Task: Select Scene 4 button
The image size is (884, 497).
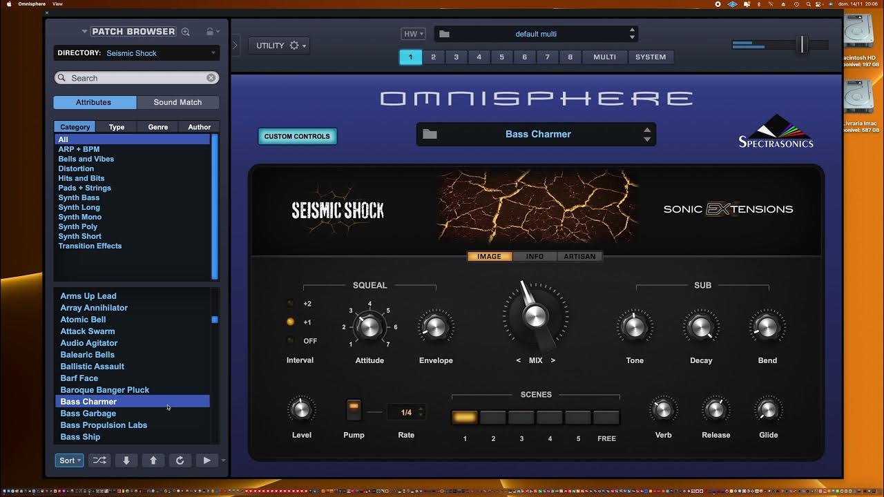Action: [550, 417]
